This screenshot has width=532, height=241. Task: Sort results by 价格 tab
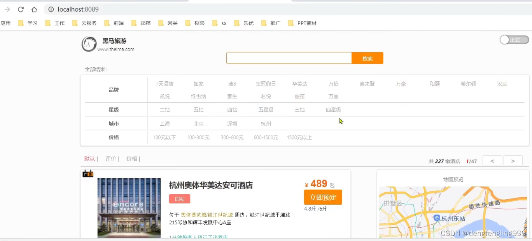click(132, 159)
